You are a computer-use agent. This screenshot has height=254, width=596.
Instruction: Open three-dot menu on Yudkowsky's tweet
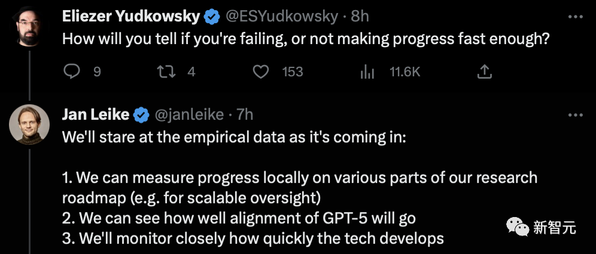pyautogui.click(x=575, y=17)
